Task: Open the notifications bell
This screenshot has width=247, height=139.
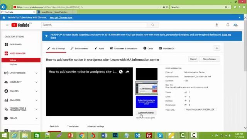Action: (228, 25)
